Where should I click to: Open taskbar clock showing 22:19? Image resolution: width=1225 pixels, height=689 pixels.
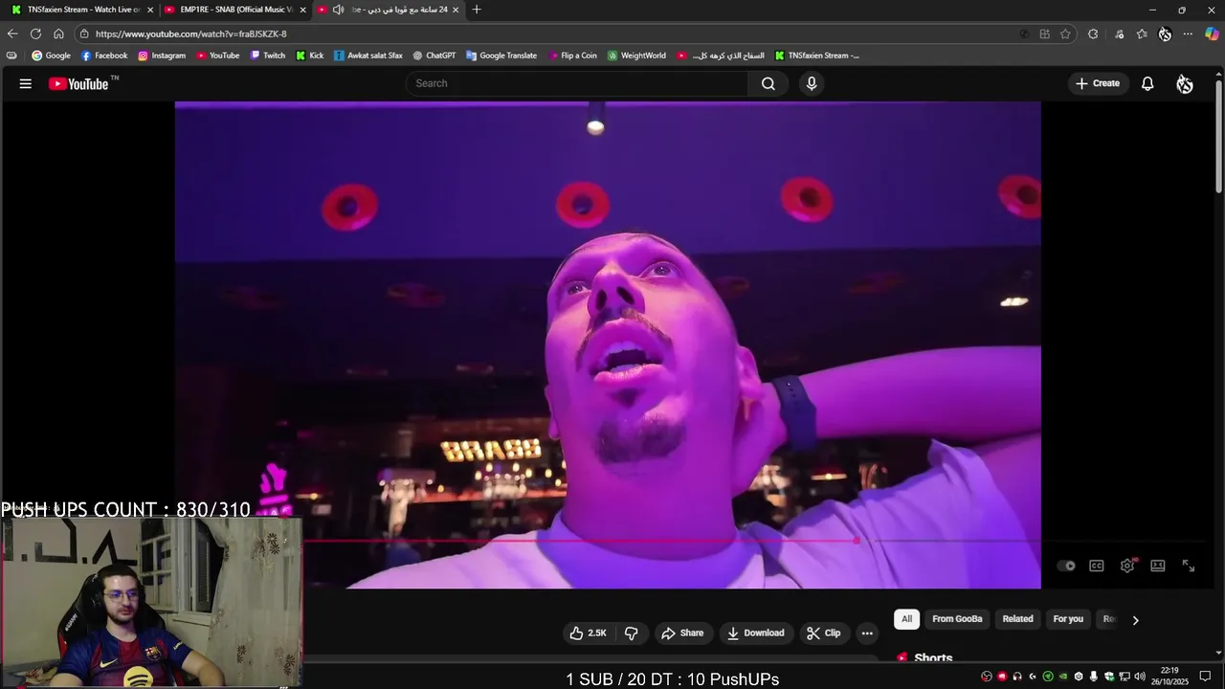(x=1169, y=677)
